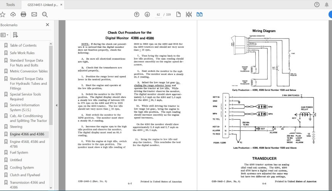Click the fit page view icon
The width and height of the screenshot is (332, 191).
178,15
